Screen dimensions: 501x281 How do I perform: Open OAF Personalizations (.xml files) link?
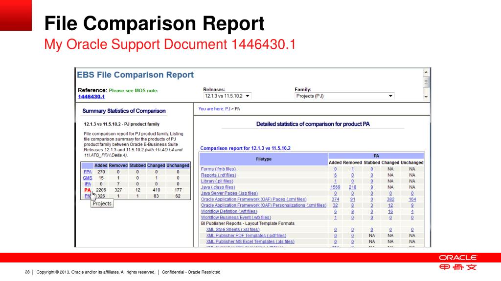click(x=264, y=205)
